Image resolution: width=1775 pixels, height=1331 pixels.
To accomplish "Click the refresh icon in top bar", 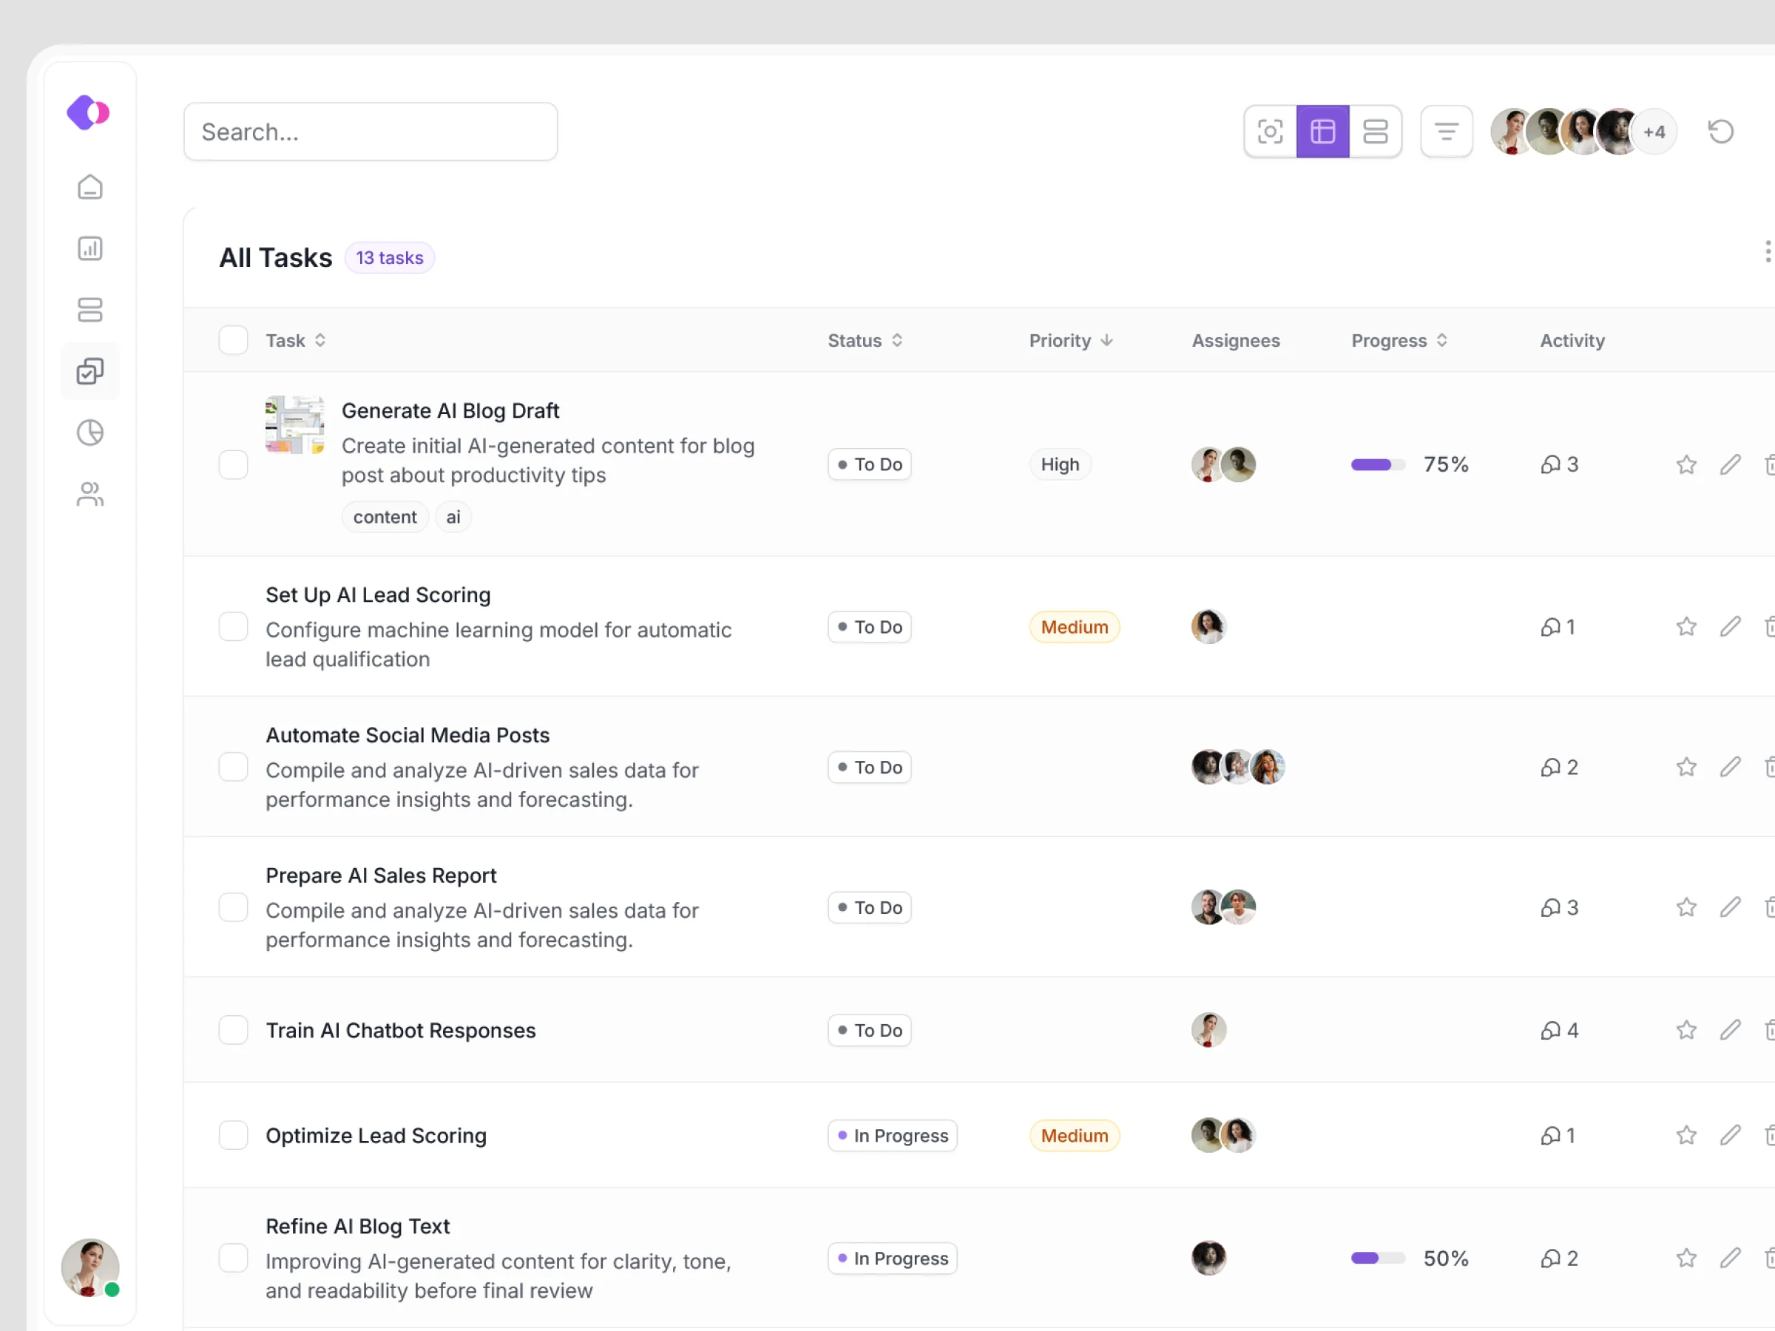I will (1720, 132).
